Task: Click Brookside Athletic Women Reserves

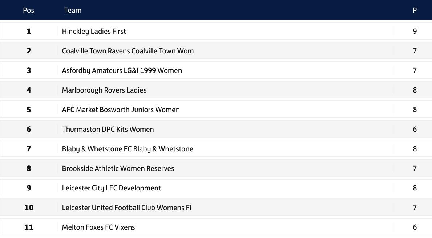Action: coord(118,168)
